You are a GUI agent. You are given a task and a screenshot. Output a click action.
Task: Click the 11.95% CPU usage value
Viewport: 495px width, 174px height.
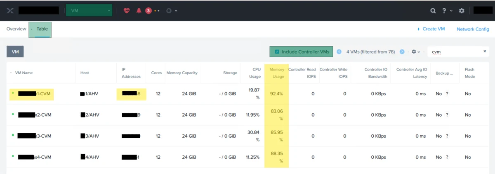[253, 115]
